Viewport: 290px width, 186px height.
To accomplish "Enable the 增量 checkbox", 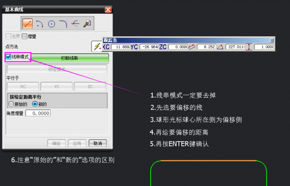I will (x=25, y=36).
